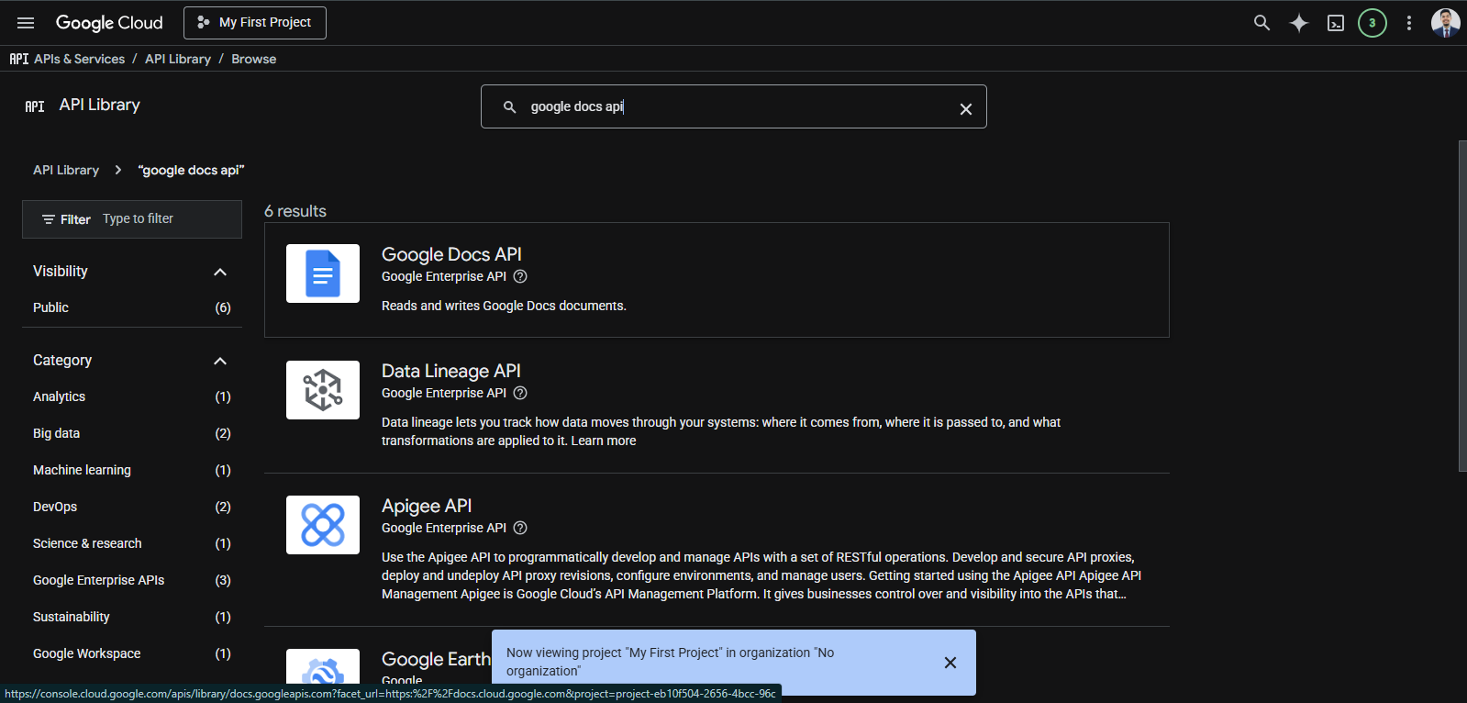The height and width of the screenshot is (703, 1467).
Task: Open the Data Lineage API result title
Action: click(451, 371)
